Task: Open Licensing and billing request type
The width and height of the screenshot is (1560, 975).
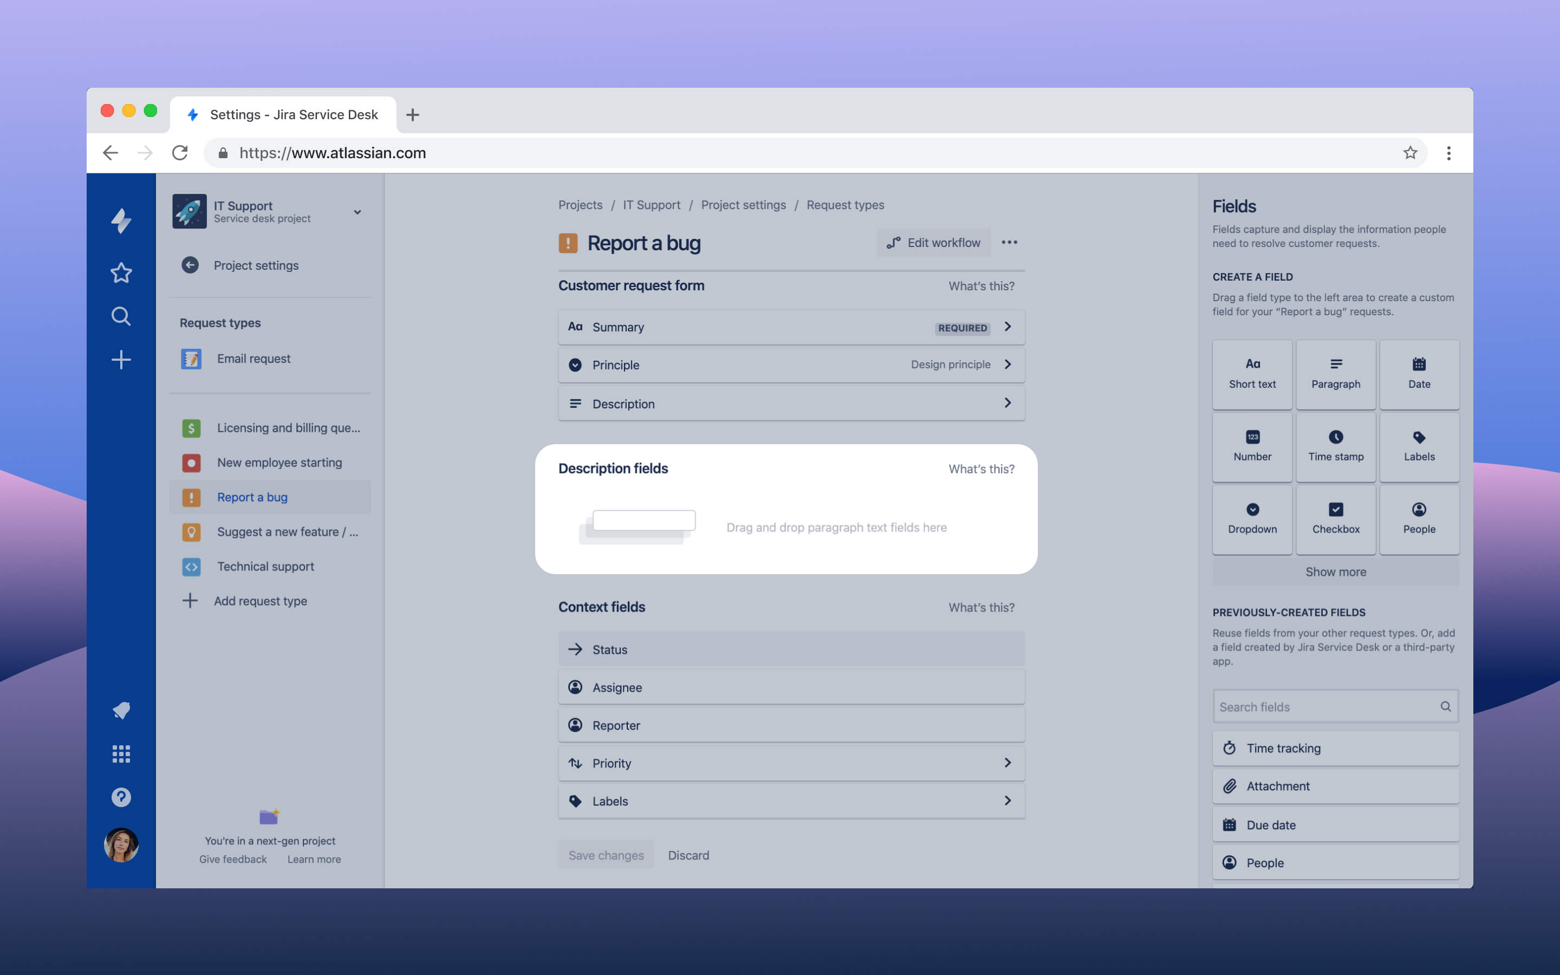Action: pos(269,428)
